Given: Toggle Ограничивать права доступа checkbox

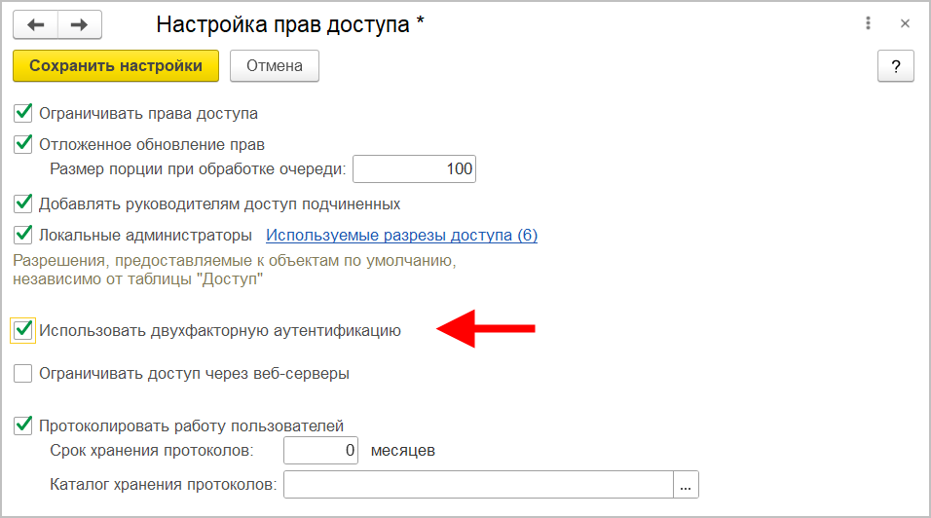Looking at the screenshot, I should pyautogui.click(x=23, y=113).
